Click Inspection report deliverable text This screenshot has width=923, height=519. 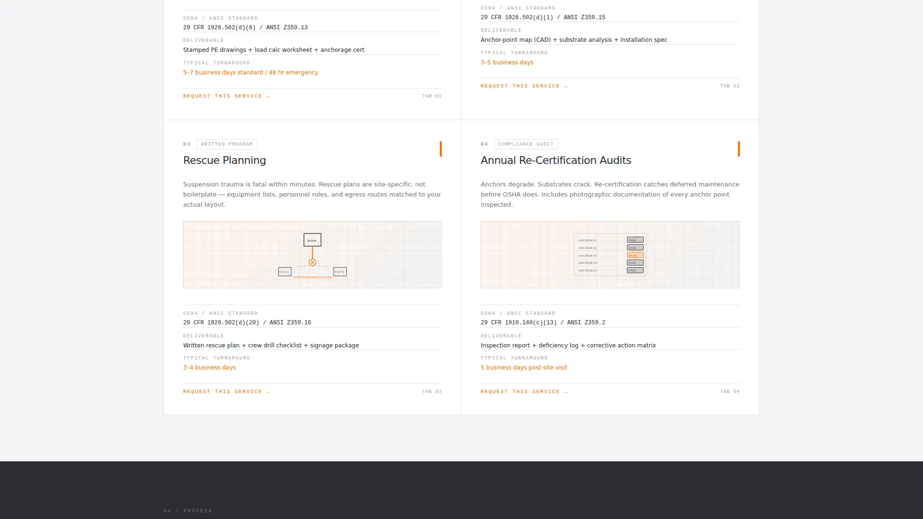[x=568, y=346]
